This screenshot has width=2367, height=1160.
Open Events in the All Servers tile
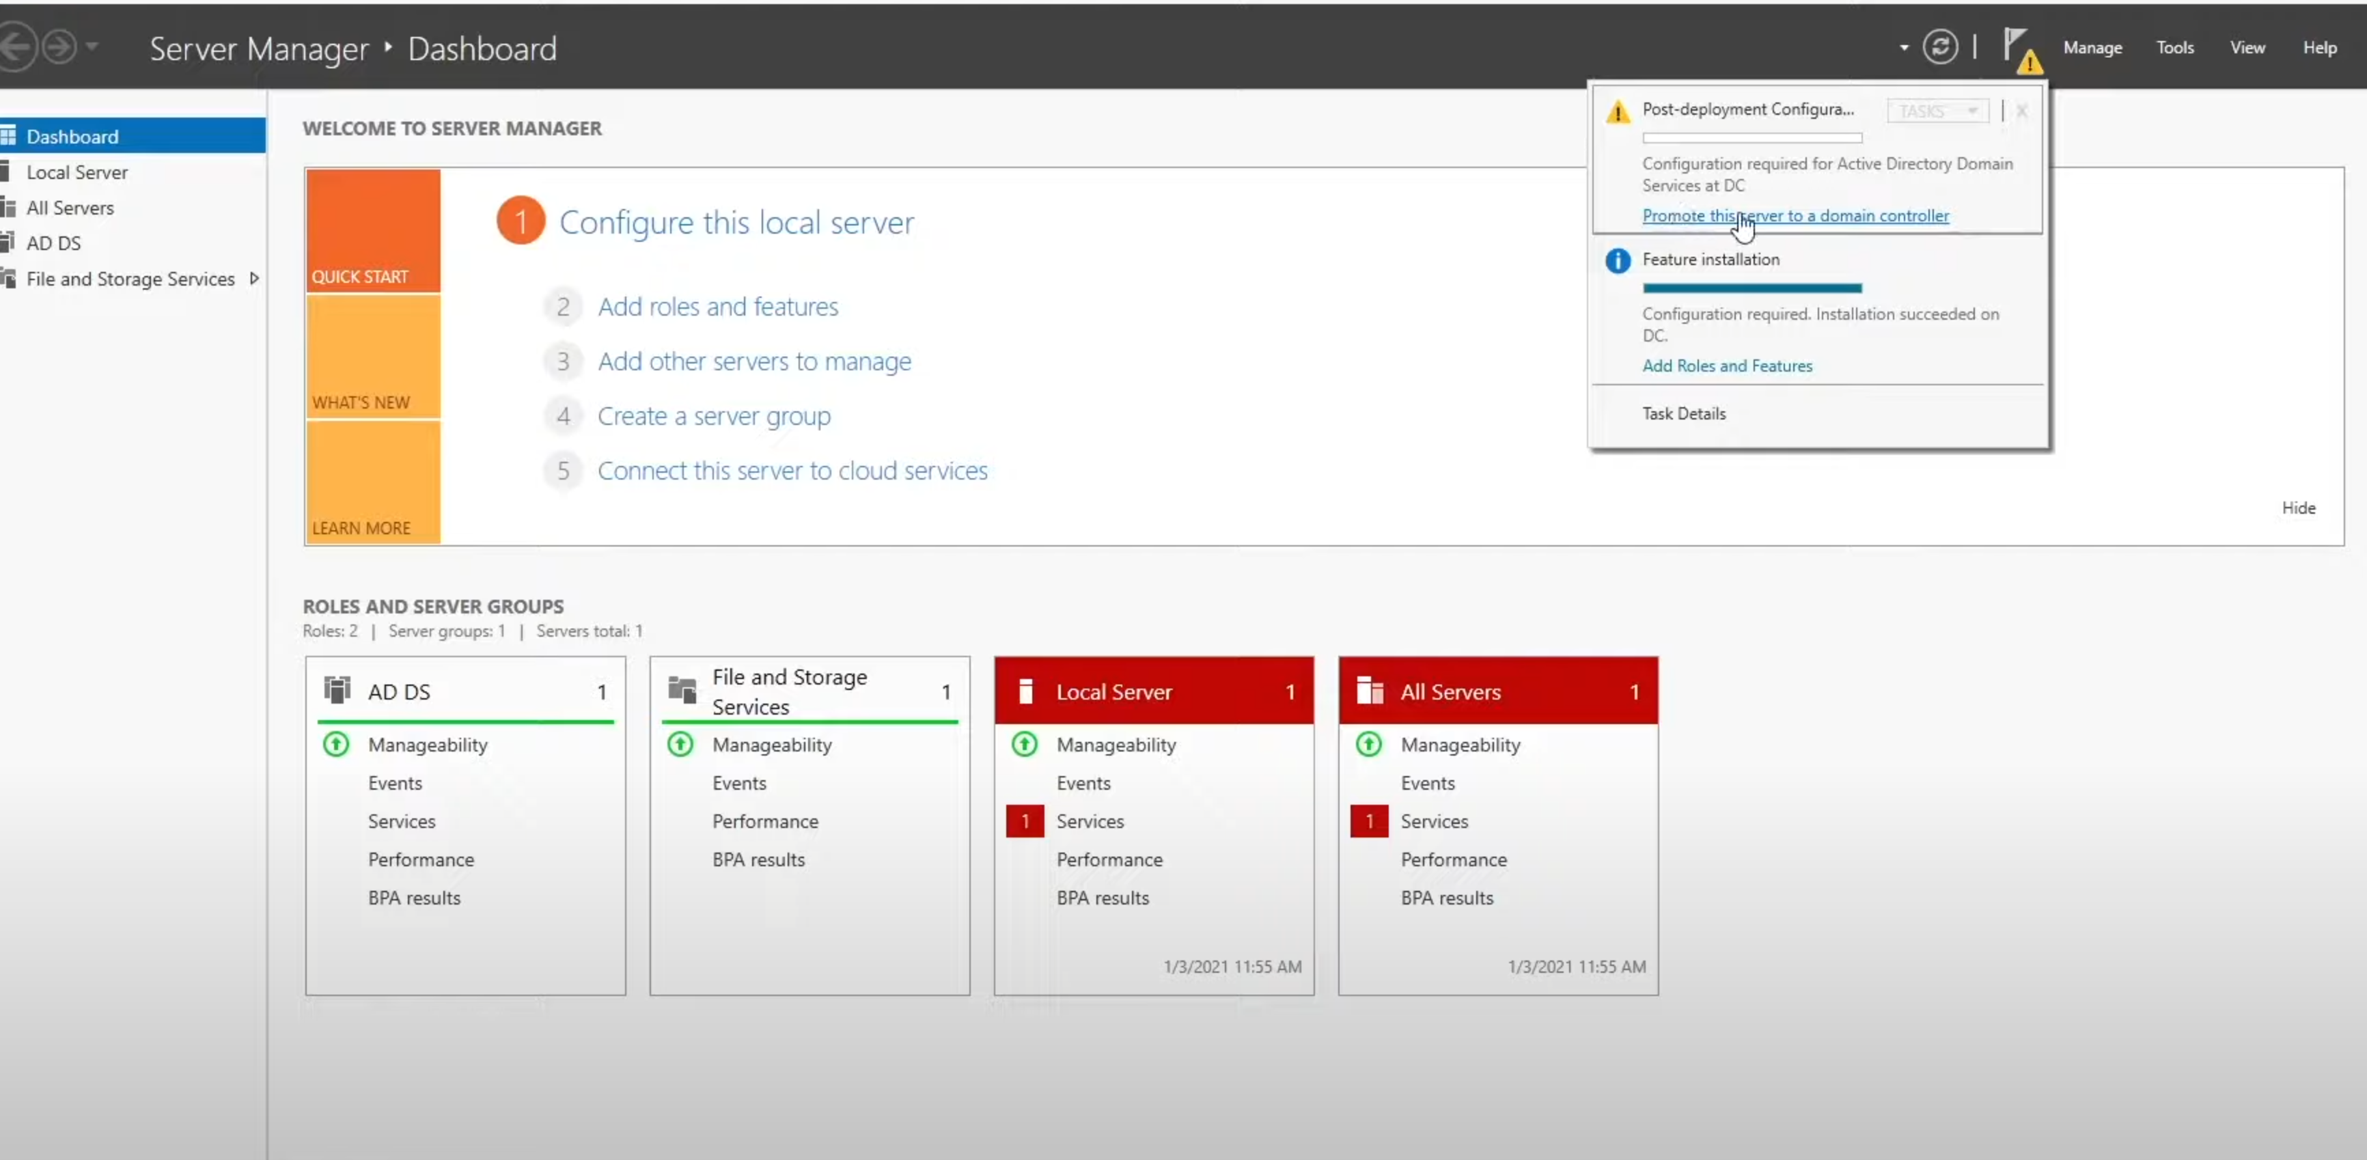click(x=1427, y=783)
